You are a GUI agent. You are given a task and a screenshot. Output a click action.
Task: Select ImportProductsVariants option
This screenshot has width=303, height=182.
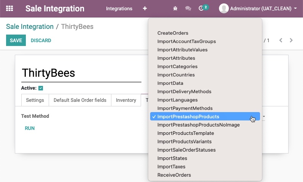click(205, 141)
